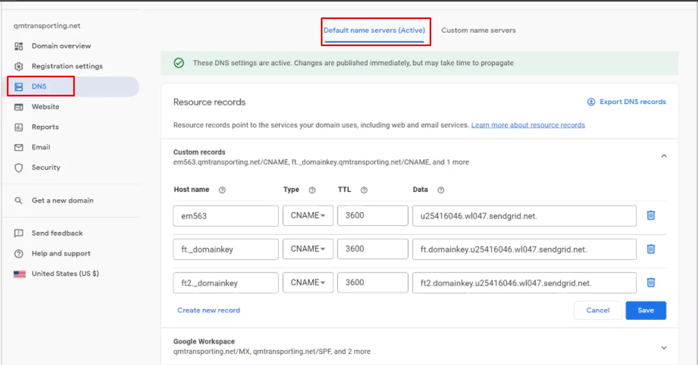Click the Host name help icon
This screenshot has height=365, width=698.
coord(222,190)
